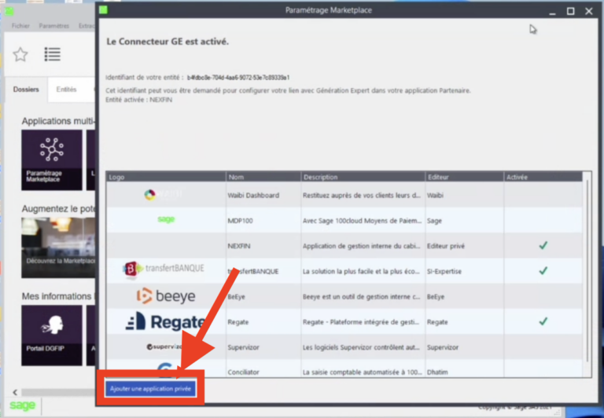
Task: Sort by the Activée column header
Action: pos(543,177)
